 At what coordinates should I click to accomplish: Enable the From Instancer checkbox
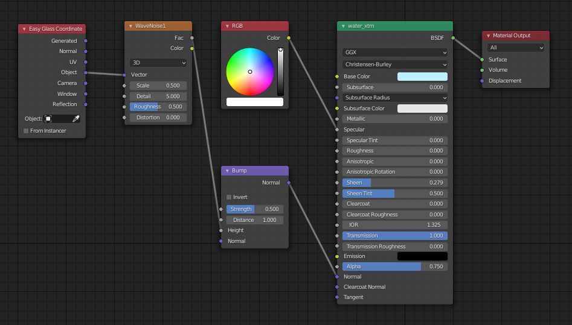coord(26,131)
